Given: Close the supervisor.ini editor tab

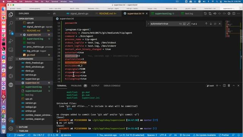Looking at the screenshot, I should coord(147,14).
